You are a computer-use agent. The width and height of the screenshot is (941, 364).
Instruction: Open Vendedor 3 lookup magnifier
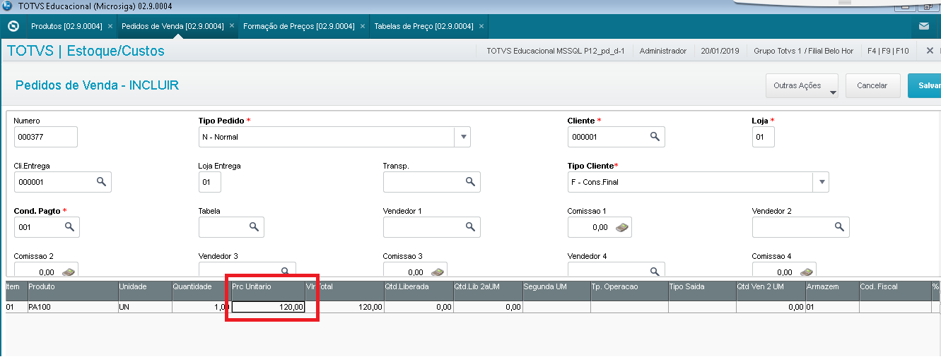(286, 271)
